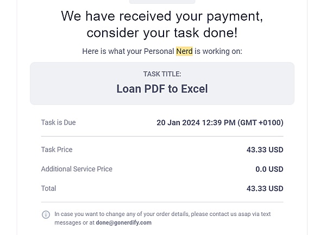Select the Loan PDF to Excel title
The image size is (326, 235).
coord(162,89)
